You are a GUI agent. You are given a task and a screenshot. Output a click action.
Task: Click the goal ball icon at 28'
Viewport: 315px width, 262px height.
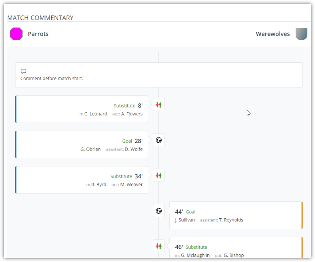[159, 140]
